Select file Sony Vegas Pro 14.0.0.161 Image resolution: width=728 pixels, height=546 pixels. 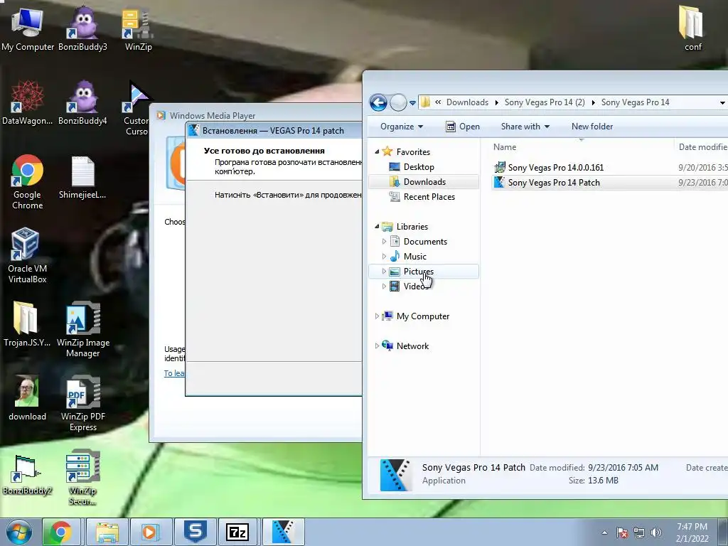pos(555,168)
